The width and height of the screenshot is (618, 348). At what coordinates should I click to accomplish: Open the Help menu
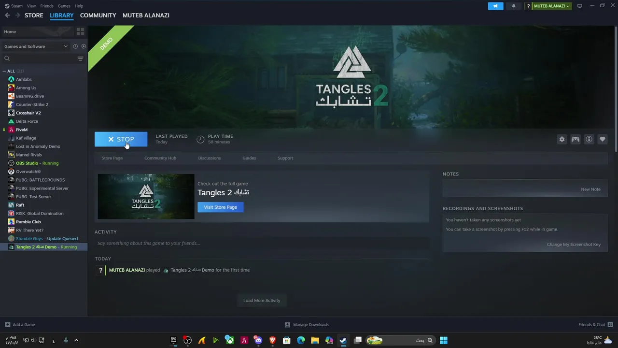point(79,6)
